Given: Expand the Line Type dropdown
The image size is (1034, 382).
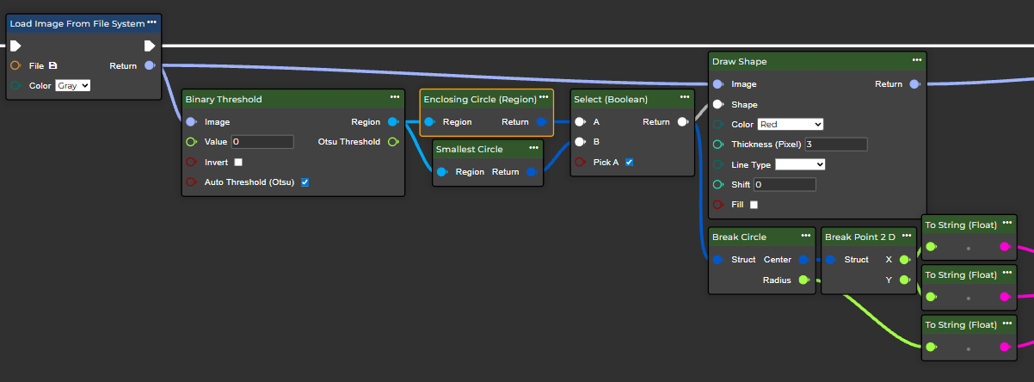Looking at the screenshot, I should [800, 164].
